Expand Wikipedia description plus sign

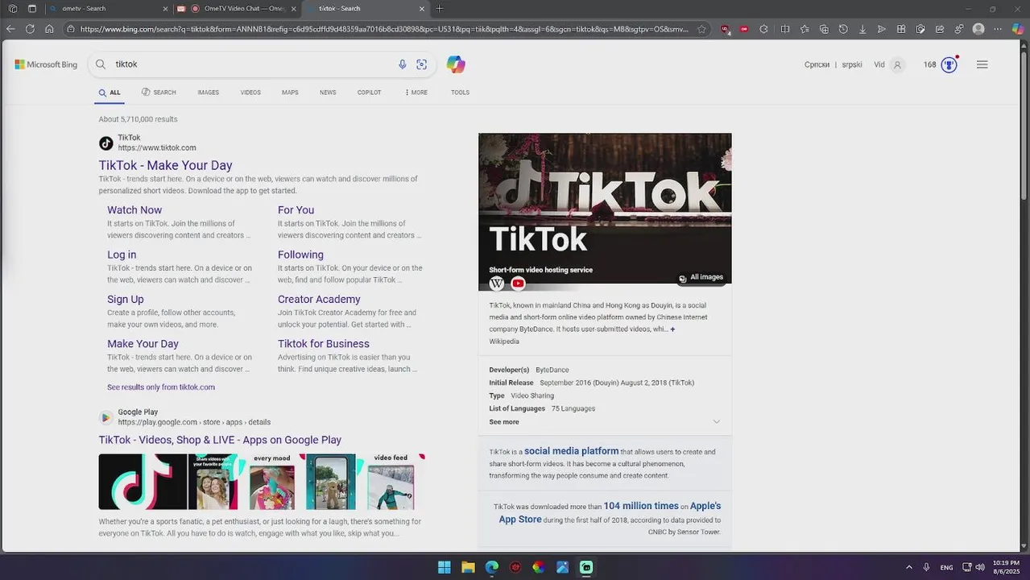pyautogui.click(x=672, y=329)
